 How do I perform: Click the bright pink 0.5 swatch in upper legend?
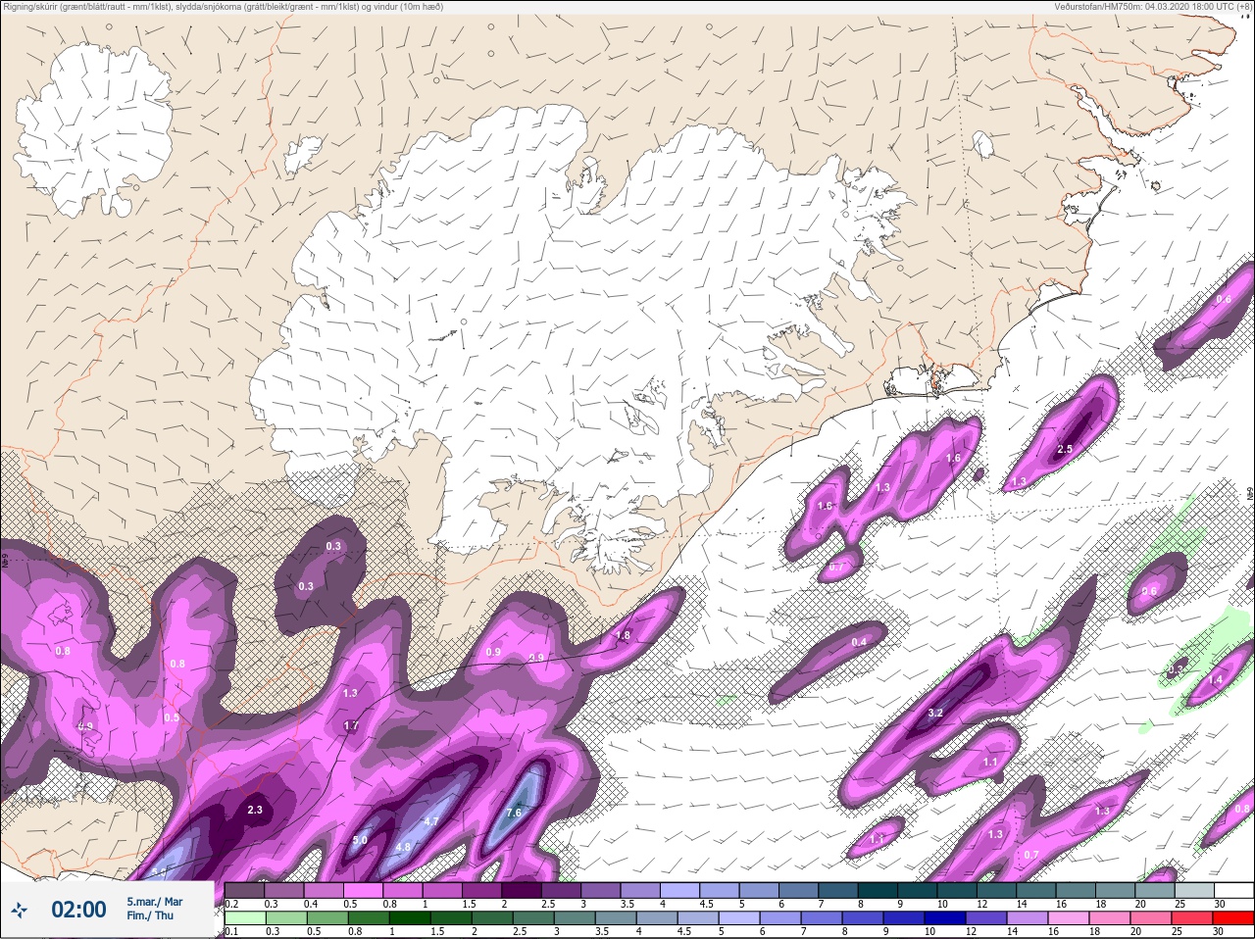tap(364, 890)
